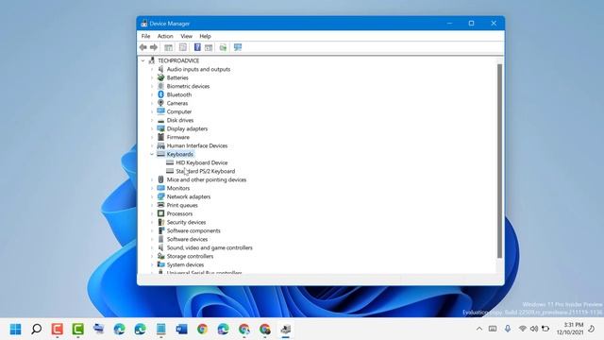
Task: Select Software devices category
Action: pyautogui.click(x=187, y=239)
